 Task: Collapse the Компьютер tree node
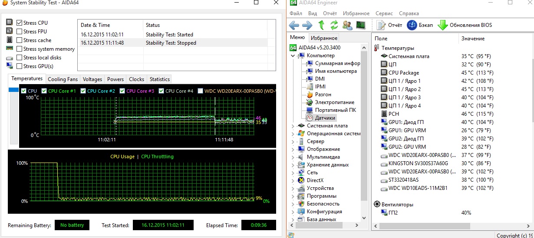coord(293,55)
